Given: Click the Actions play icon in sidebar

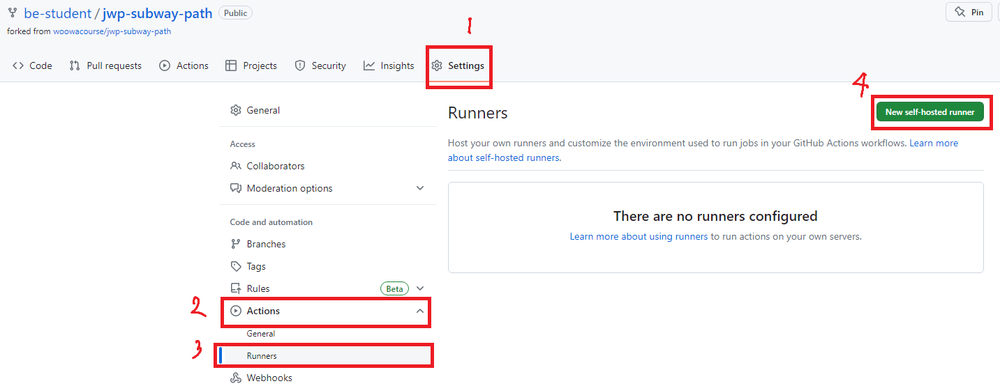Looking at the screenshot, I should 236,311.
